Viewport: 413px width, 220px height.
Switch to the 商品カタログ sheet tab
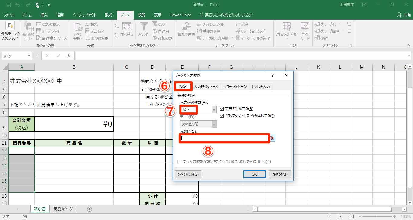[x=63, y=209]
